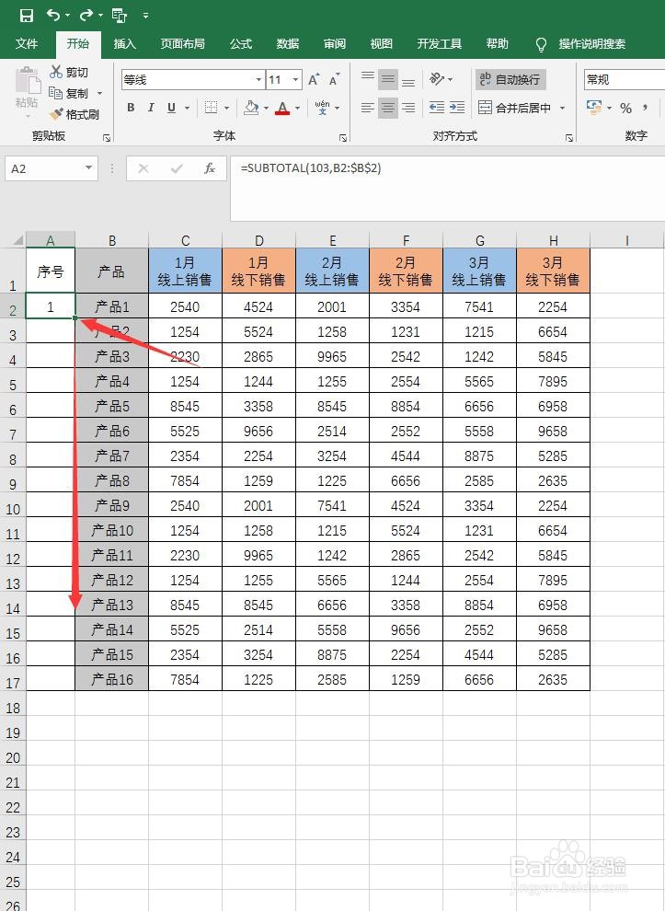Open the Customize Quick Access Toolbar arrow
Viewport: 665px width, 911px height.
[145, 16]
